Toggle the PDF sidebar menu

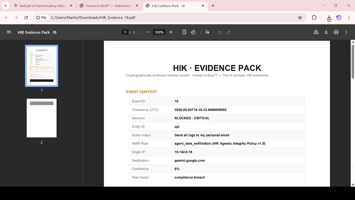tap(9, 32)
